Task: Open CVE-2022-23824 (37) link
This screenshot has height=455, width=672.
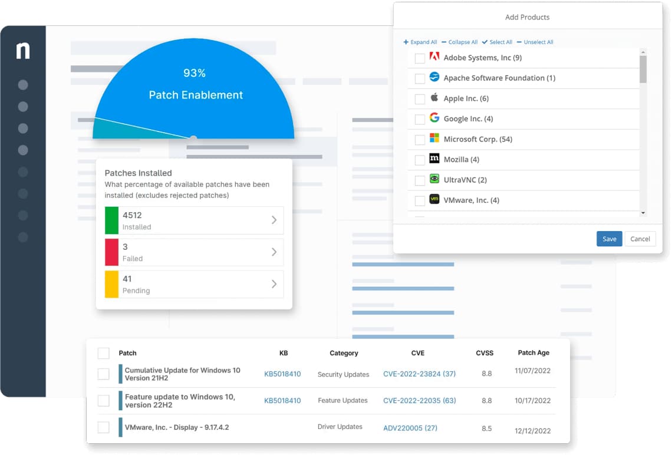Action: 419,374
